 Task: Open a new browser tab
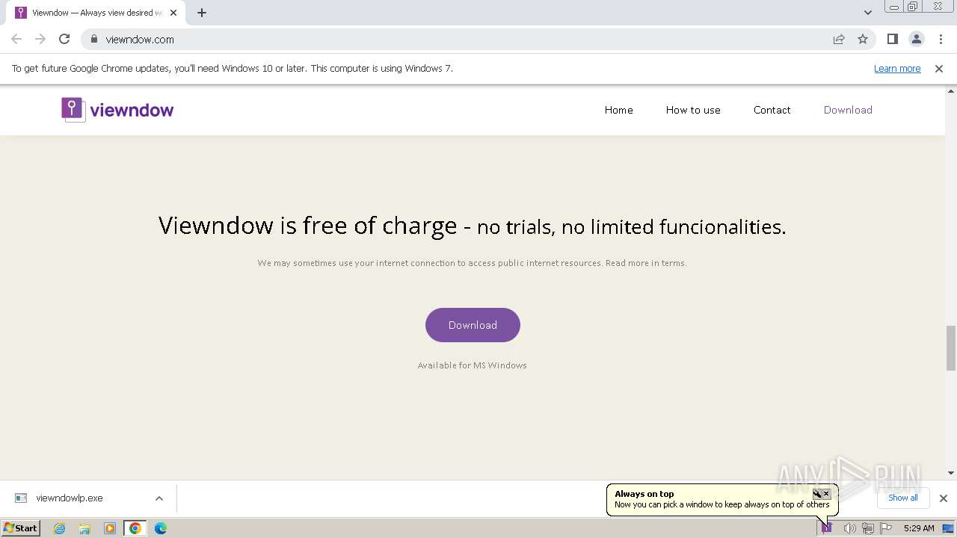(x=202, y=13)
